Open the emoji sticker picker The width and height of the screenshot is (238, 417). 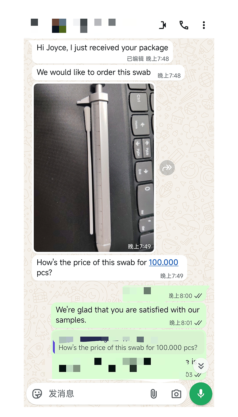coord(37,394)
